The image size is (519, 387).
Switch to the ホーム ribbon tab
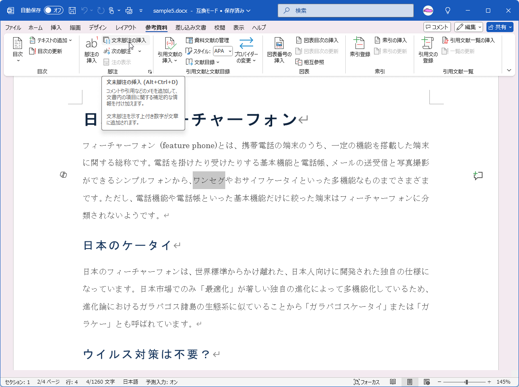coord(35,27)
